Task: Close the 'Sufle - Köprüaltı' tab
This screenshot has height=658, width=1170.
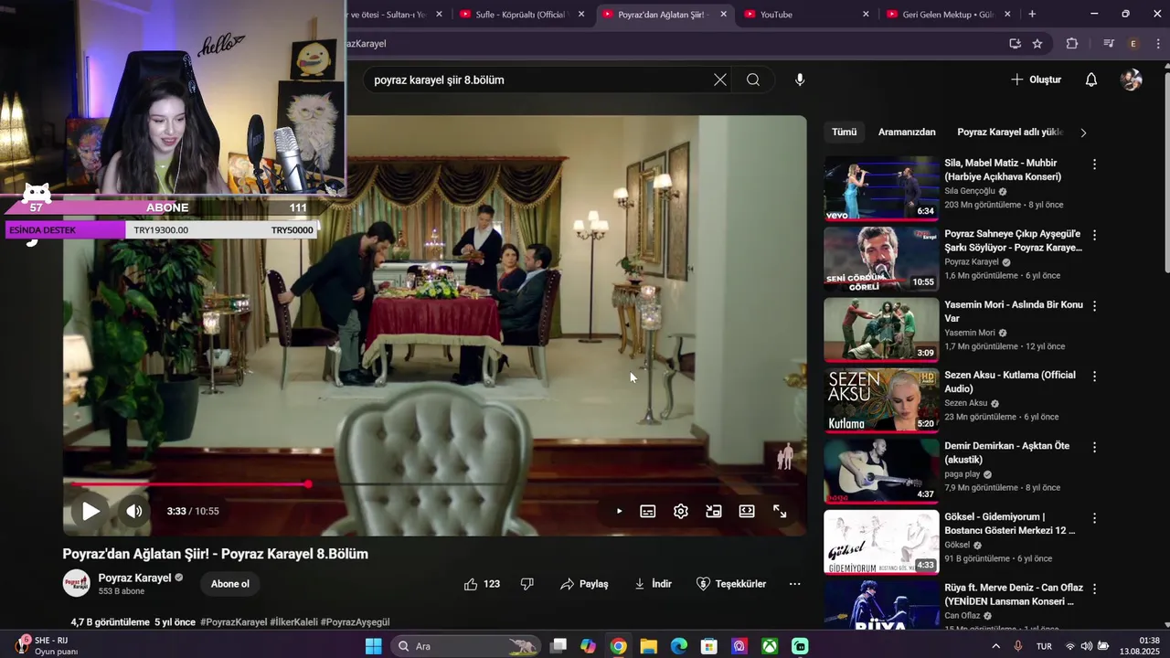Action: [x=581, y=15]
